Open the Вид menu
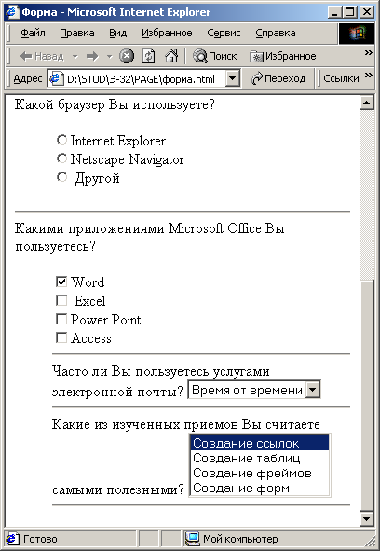This screenshot has height=551, width=380. click(x=117, y=33)
